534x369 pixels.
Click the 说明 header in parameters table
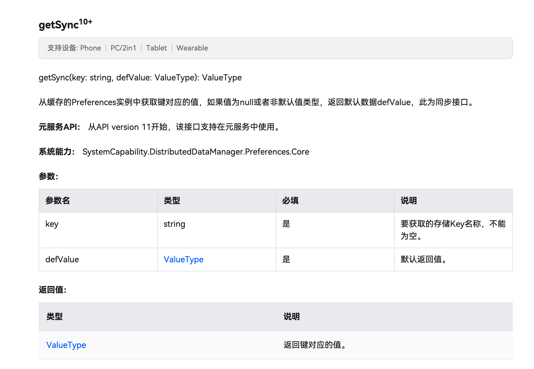tap(408, 200)
